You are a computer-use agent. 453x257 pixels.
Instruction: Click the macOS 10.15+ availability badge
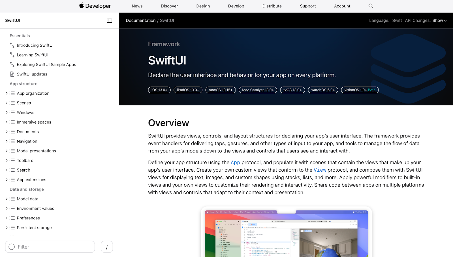[x=221, y=90]
